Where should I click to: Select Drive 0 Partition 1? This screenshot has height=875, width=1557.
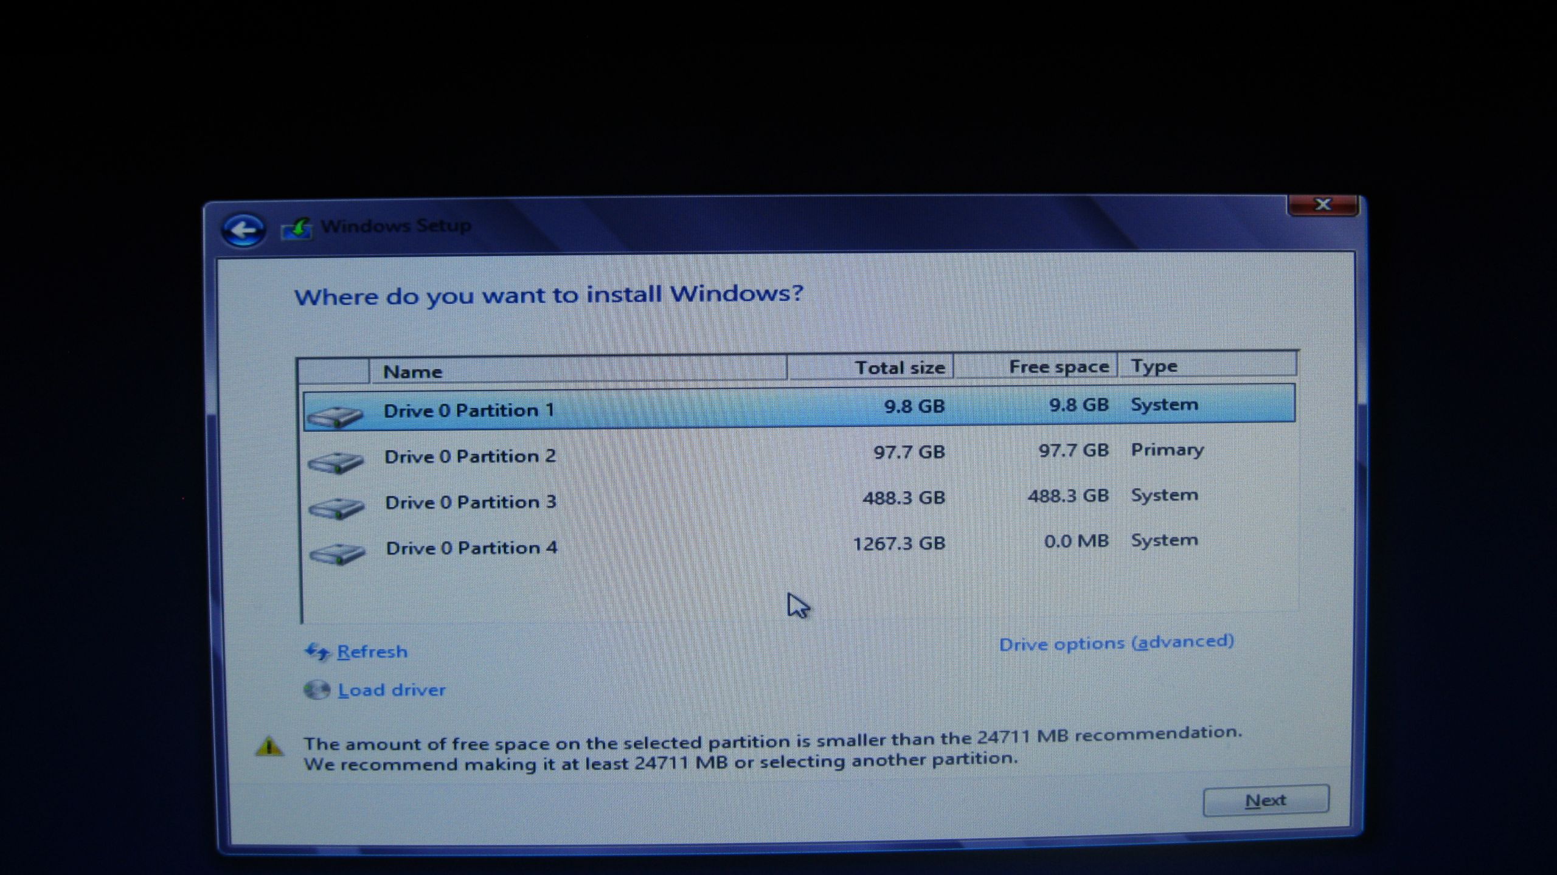(799, 407)
